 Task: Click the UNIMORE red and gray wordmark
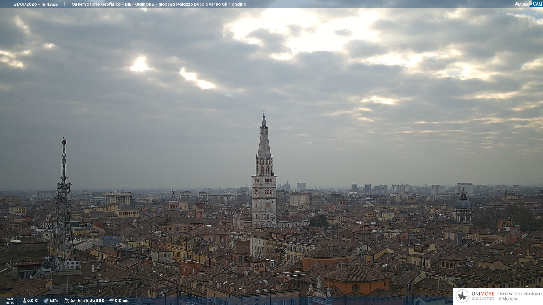pos(483,294)
